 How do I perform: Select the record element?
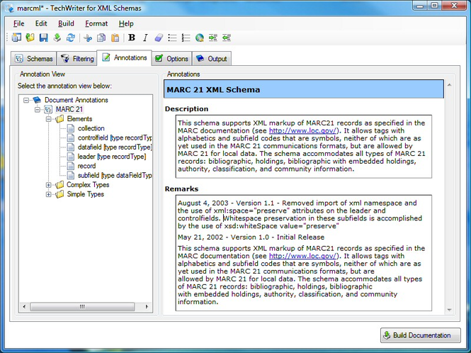click(86, 166)
